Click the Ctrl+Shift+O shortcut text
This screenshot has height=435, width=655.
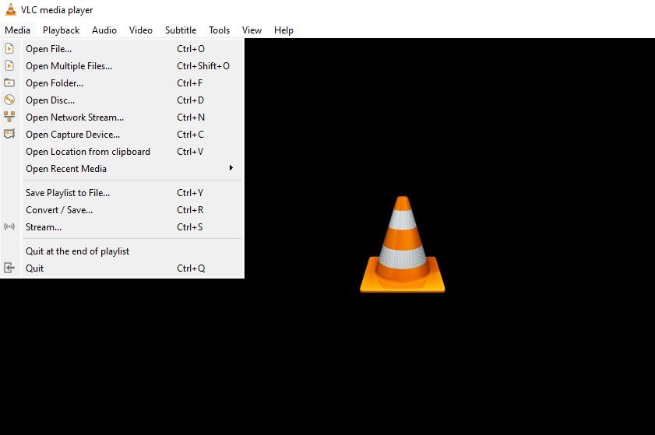pos(203,66)
